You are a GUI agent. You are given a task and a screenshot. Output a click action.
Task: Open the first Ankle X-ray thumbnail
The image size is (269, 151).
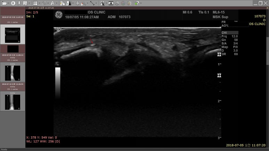[x=12, y=73]
